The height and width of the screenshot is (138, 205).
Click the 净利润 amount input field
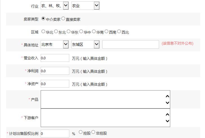[55, 71]
